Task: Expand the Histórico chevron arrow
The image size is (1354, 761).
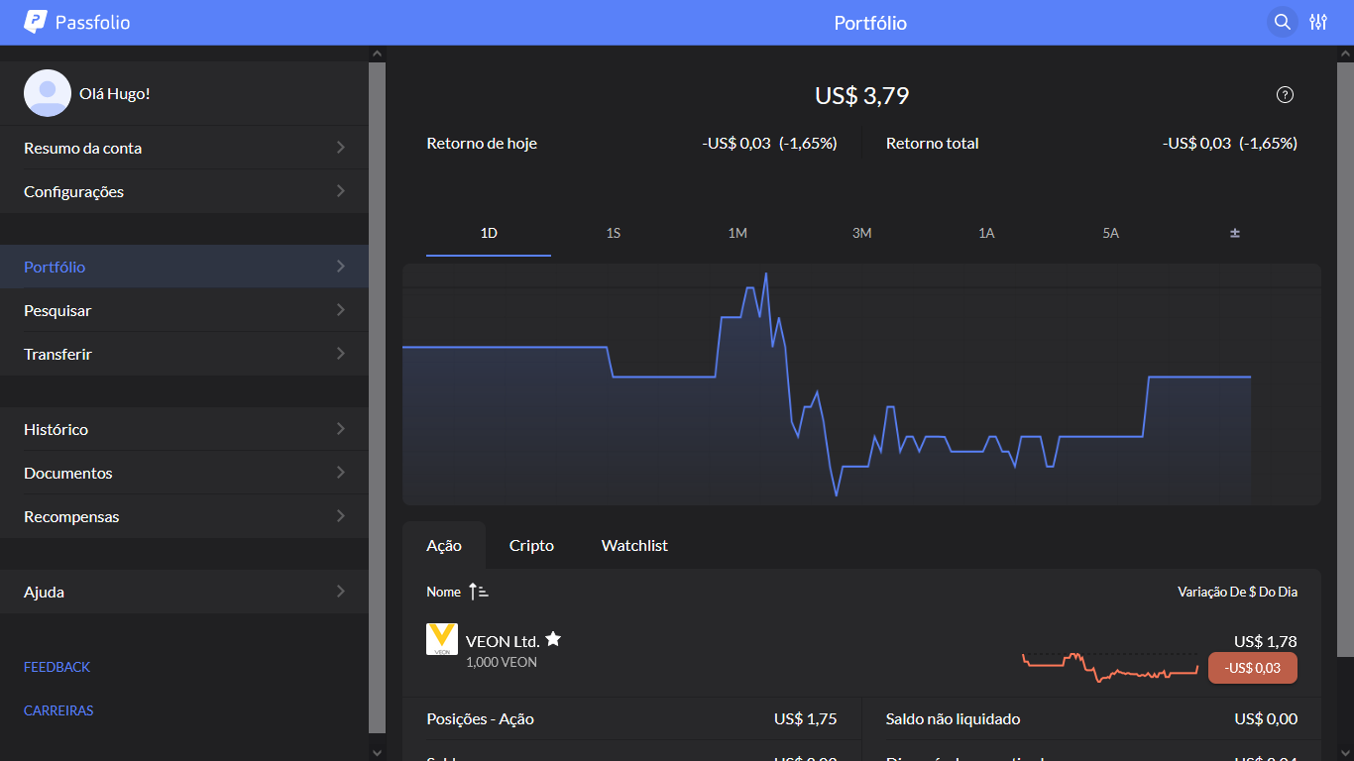Action: 340,429
